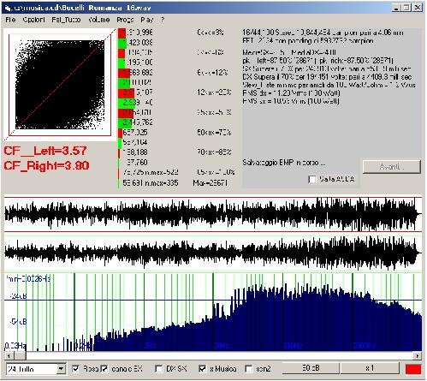Open the Volume menu
This screenshot has width=427, height=381.
point(99,20)
